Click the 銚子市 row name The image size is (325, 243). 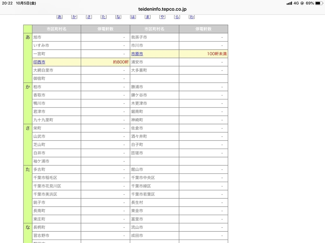pos(39,202)
